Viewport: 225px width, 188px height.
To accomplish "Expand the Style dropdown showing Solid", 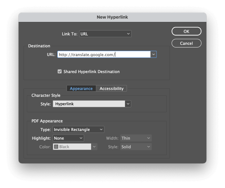I will click(136, 147).
